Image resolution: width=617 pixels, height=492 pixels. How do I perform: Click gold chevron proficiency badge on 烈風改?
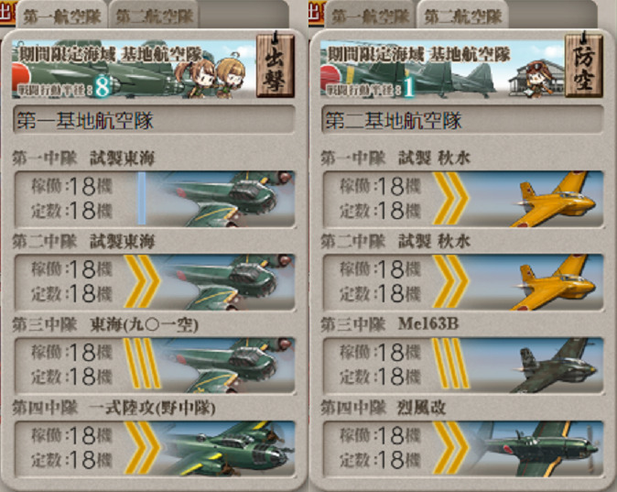pos(450,448)
